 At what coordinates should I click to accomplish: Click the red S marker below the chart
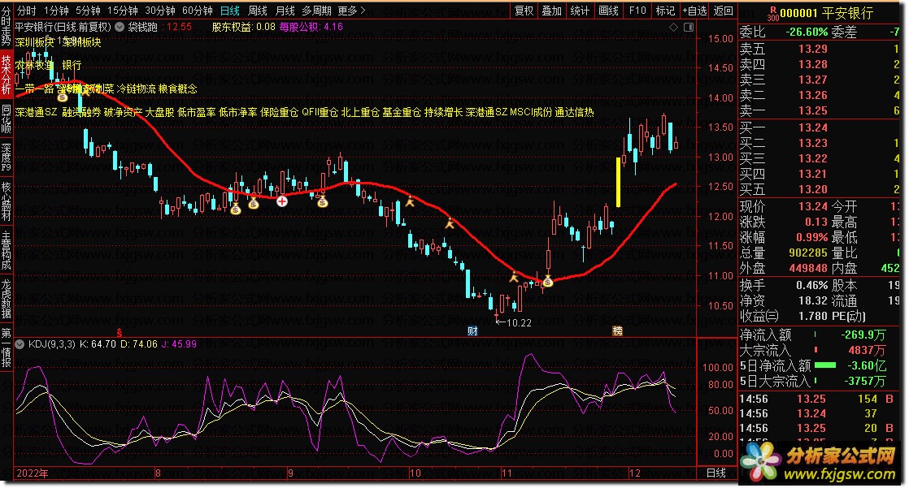click(x=120, y=332)
